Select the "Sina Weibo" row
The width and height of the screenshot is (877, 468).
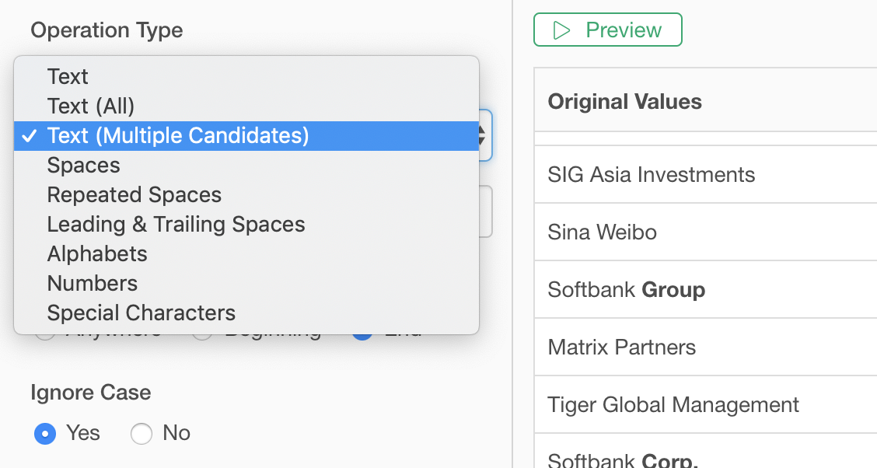(x=603, y=232)
